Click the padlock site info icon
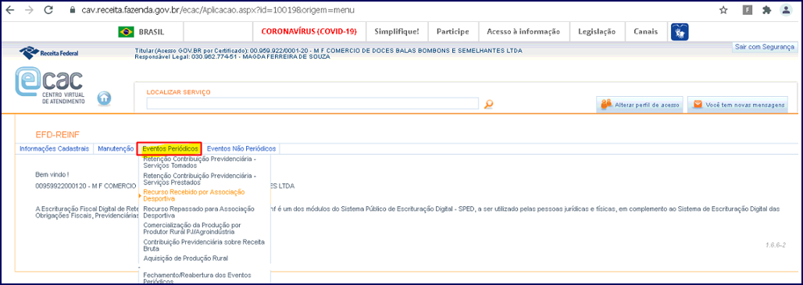This screenshot has width=803, height=285. (72, 9)
